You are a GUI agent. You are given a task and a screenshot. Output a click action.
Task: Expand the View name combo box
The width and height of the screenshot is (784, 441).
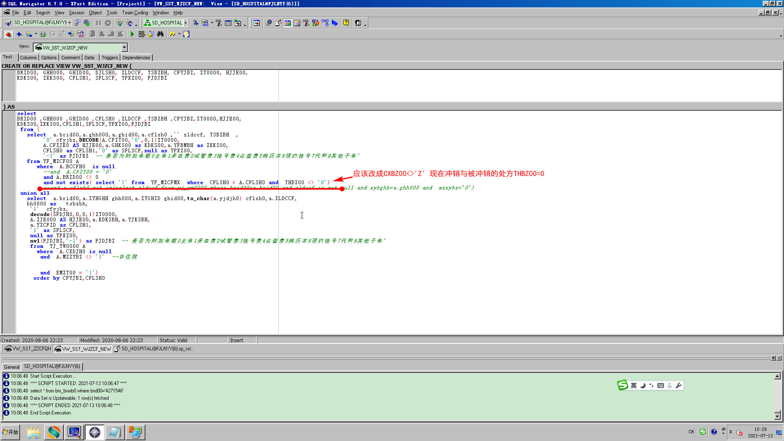[124, 48]
